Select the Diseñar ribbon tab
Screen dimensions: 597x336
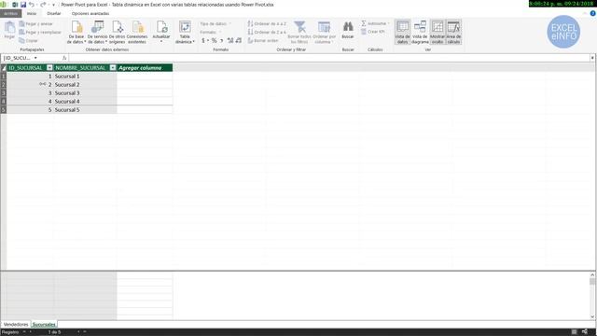coord(54,13)
